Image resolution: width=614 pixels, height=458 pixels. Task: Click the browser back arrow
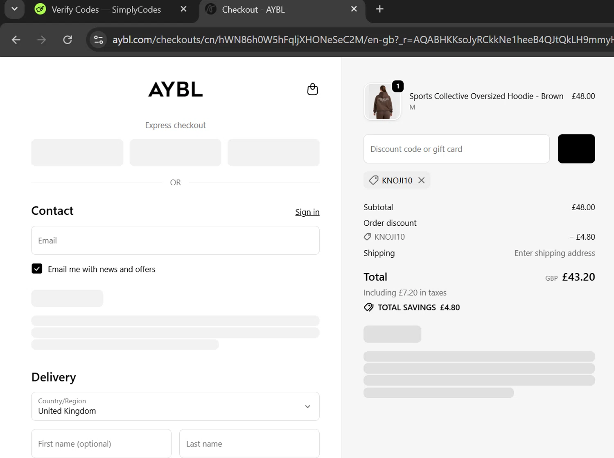click(x=16, y=40)
